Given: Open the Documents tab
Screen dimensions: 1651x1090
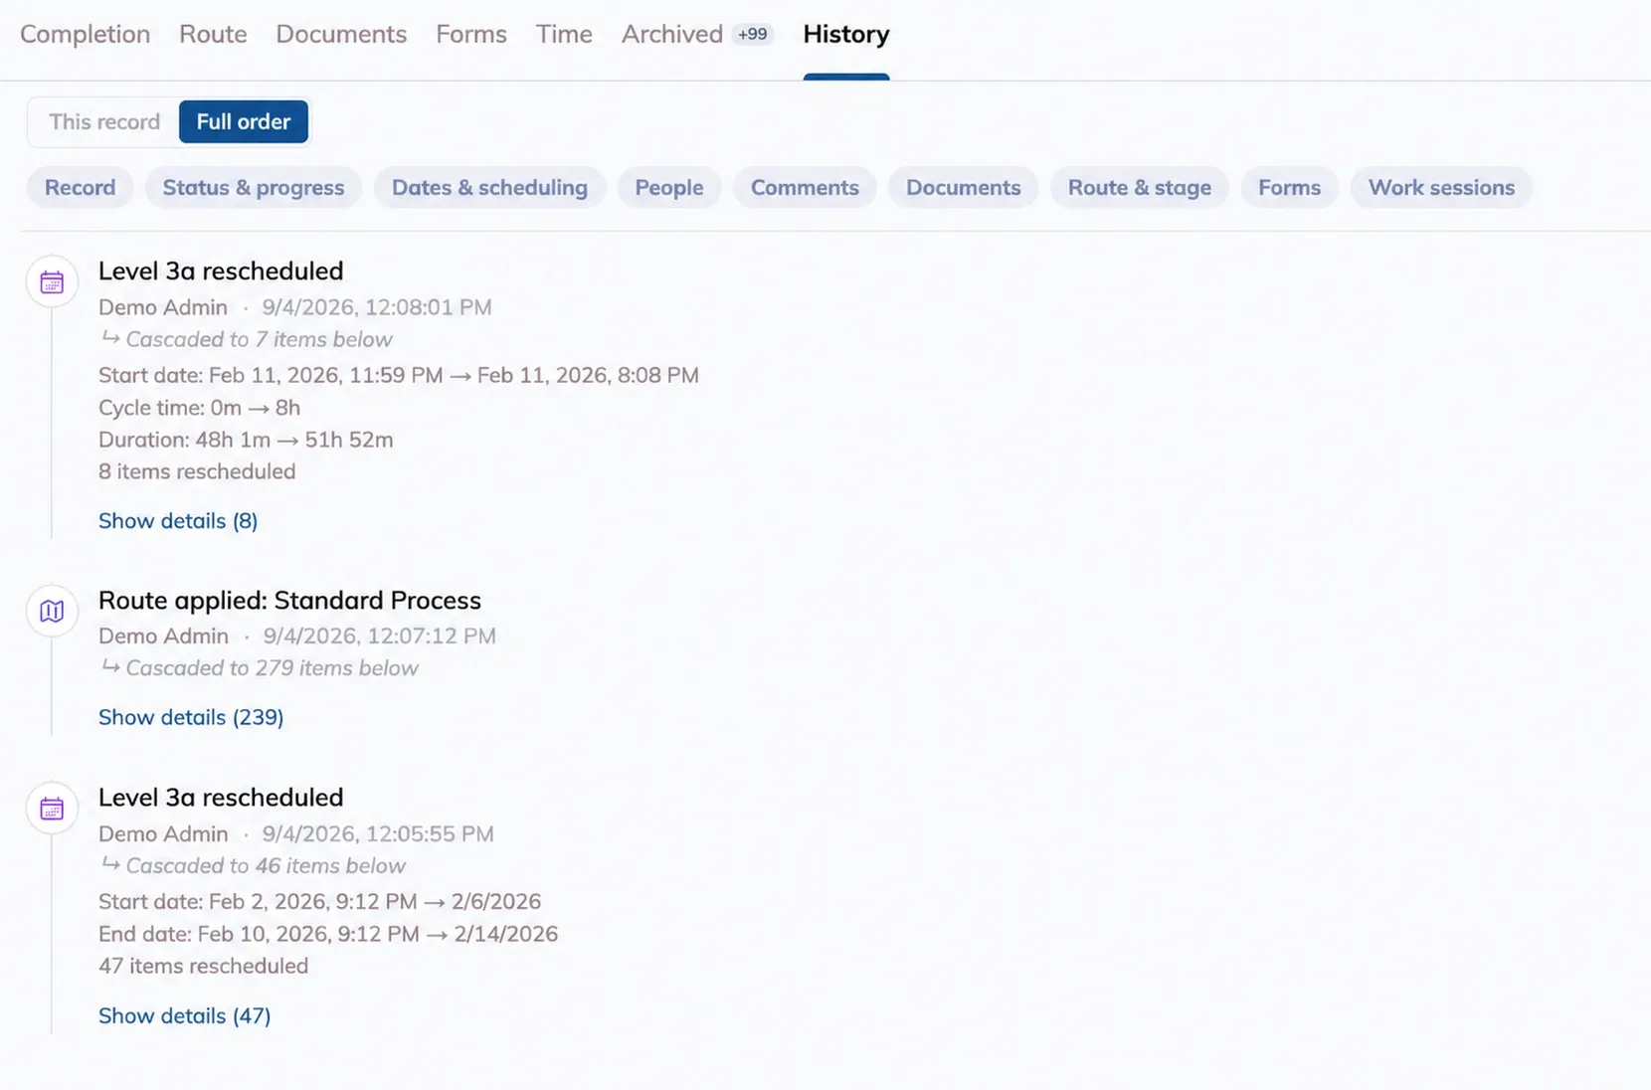Looking at the screenshot, I should click(341, 34).
